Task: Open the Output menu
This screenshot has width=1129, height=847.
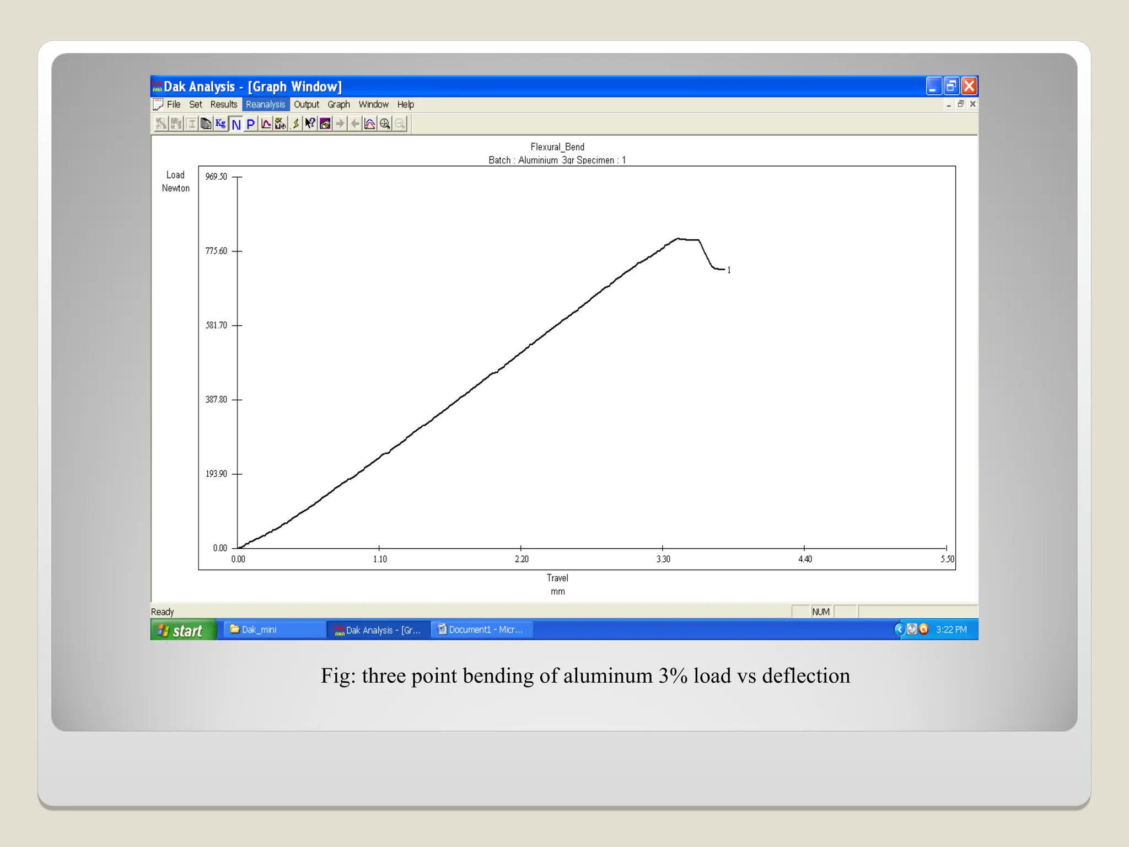Action: coord(307,104)
